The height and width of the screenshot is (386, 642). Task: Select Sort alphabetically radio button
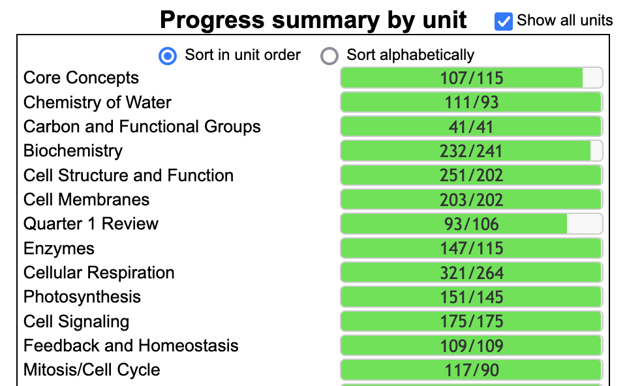point(329,55)
